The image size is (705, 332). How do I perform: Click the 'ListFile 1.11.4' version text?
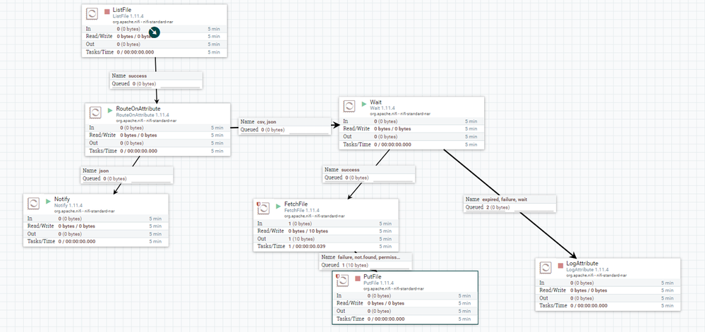pos(128,16)
